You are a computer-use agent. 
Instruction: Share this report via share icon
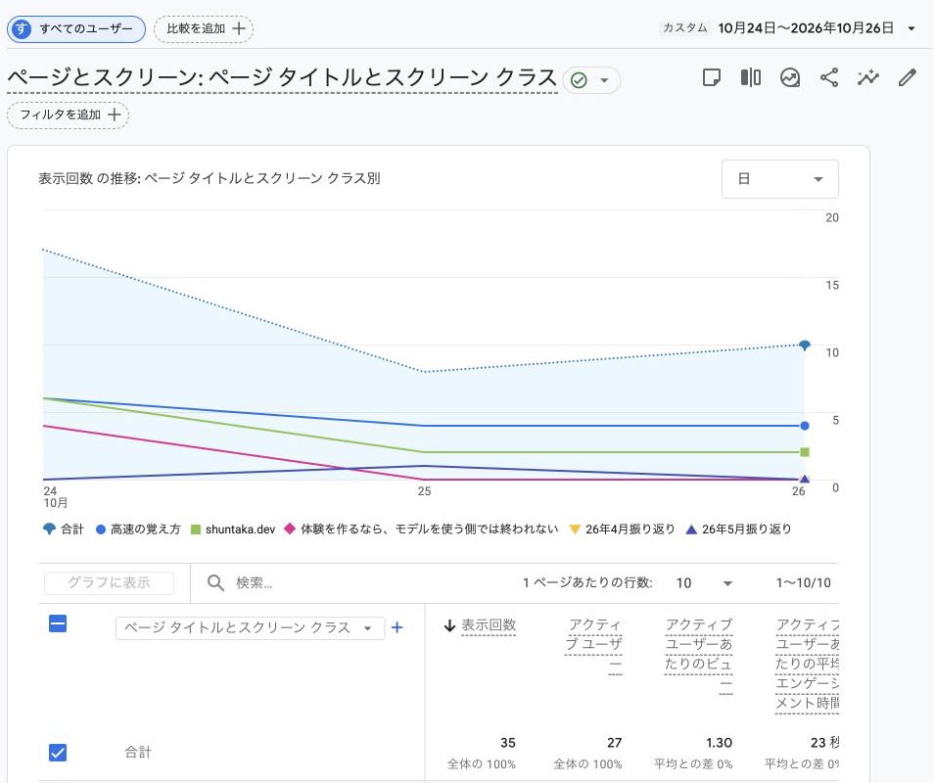click(829, 77)
